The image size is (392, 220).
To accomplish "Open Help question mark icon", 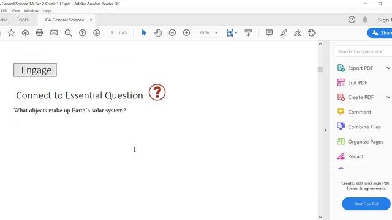I will pyautogui.click(x=352, y=20).
